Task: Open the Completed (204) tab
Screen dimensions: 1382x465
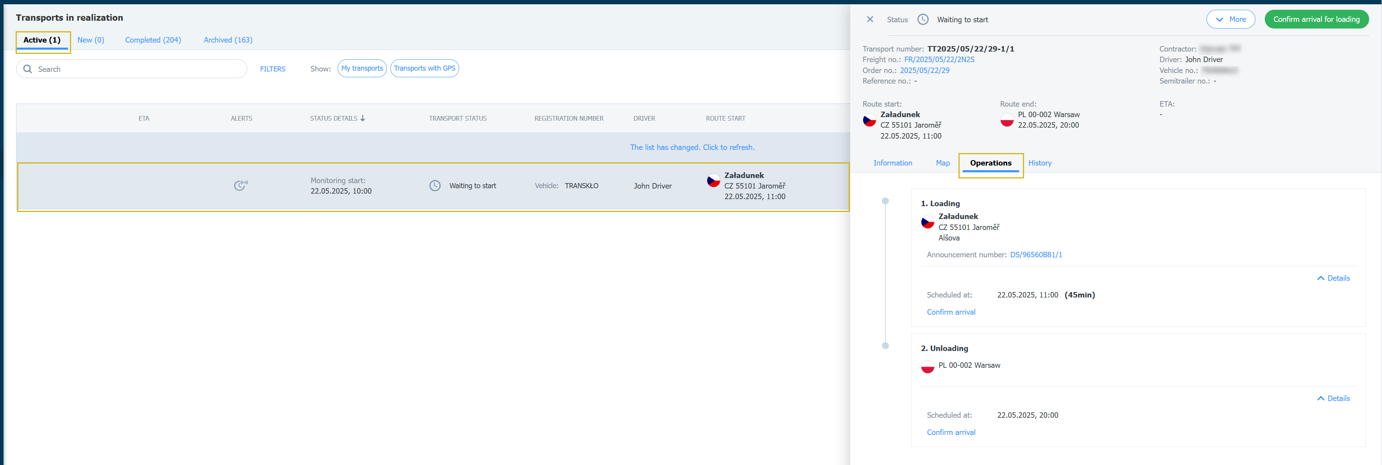Action: click(153, 40)
